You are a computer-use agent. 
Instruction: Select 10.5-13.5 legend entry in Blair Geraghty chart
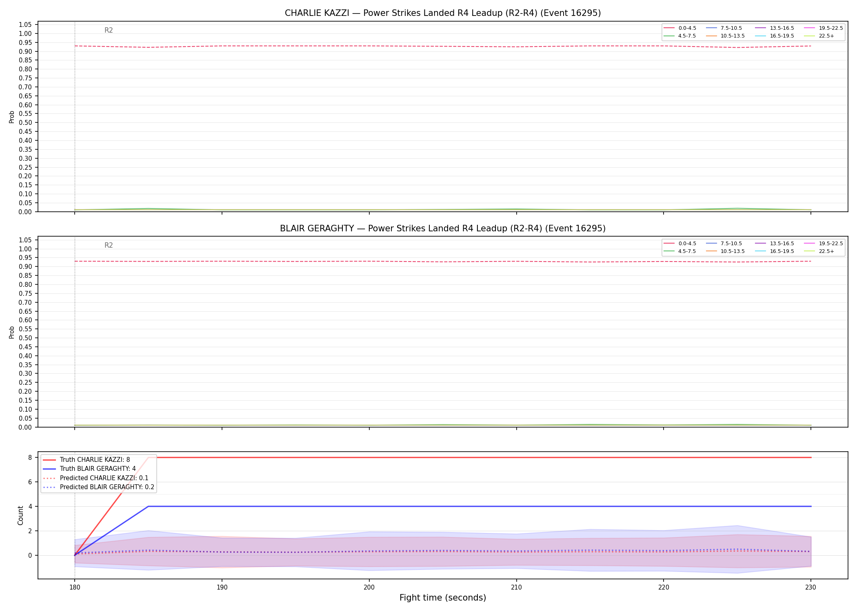click(x=726, y=251)
